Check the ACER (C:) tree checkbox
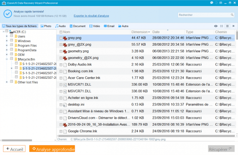 coord(6,31)
